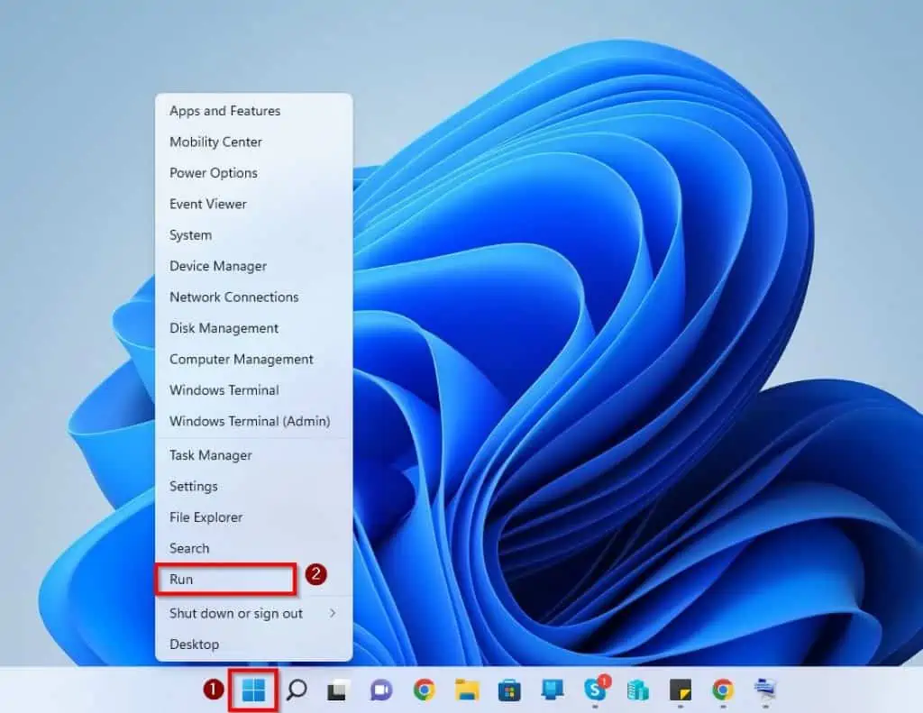Select Desktop at the menu bottom
This screenshot has width=923, height=713.
pos(194,644)
